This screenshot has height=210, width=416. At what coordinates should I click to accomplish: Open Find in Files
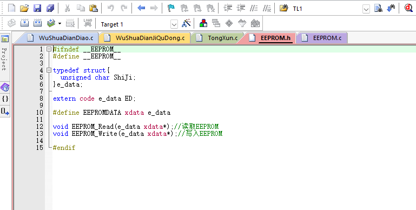pyautogui.click(x=283, y=8)
